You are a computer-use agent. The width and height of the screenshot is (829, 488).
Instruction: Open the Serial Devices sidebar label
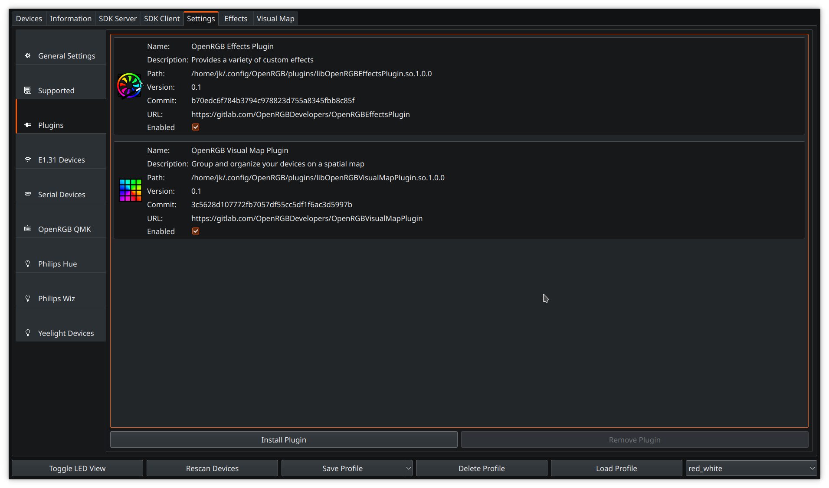click(x=62, y=194)
